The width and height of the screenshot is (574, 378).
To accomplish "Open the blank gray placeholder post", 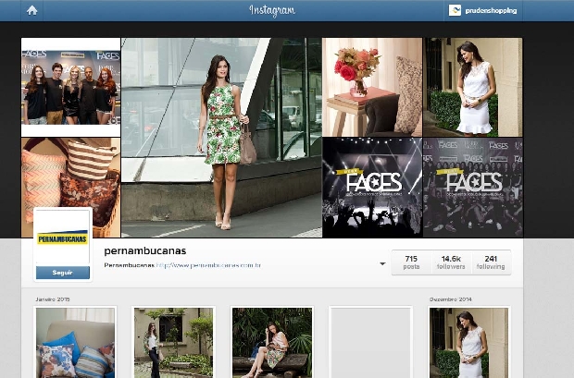I will (x=370, y=343).
